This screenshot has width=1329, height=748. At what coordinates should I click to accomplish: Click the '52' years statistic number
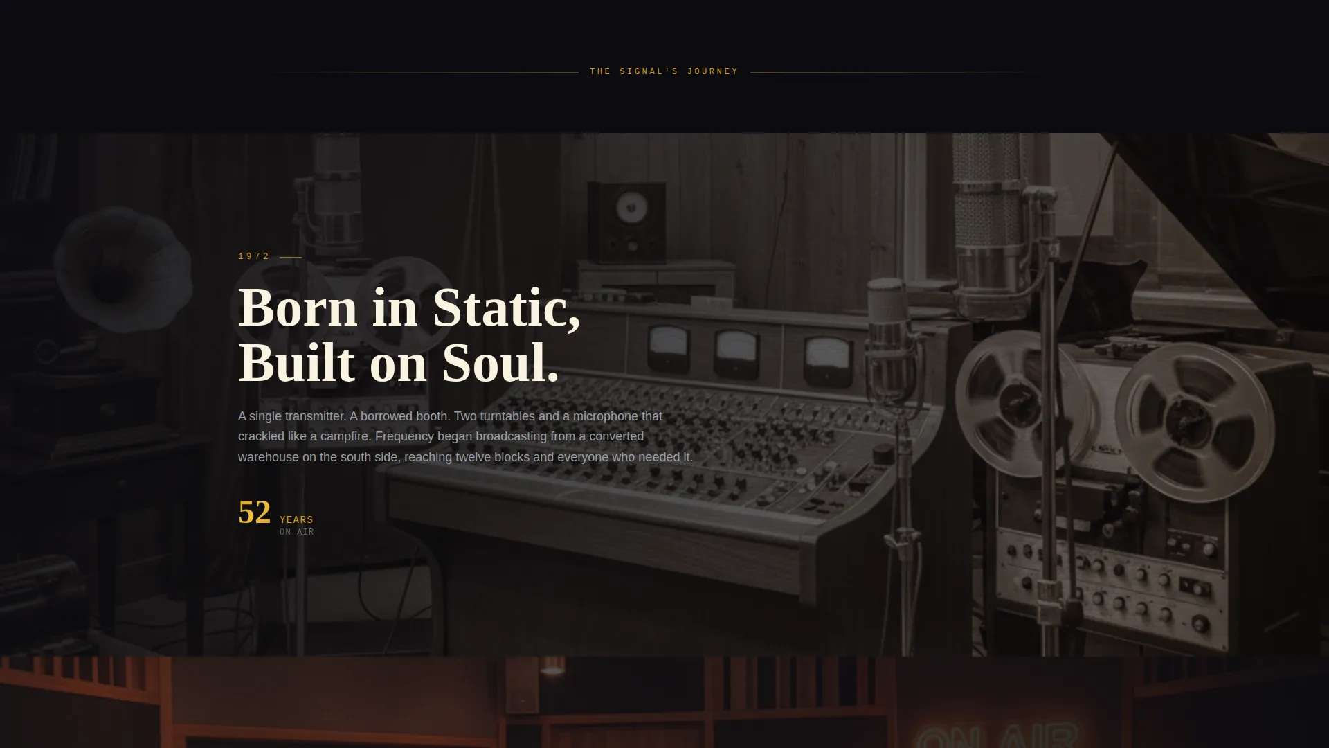click(x=254, y=513)
